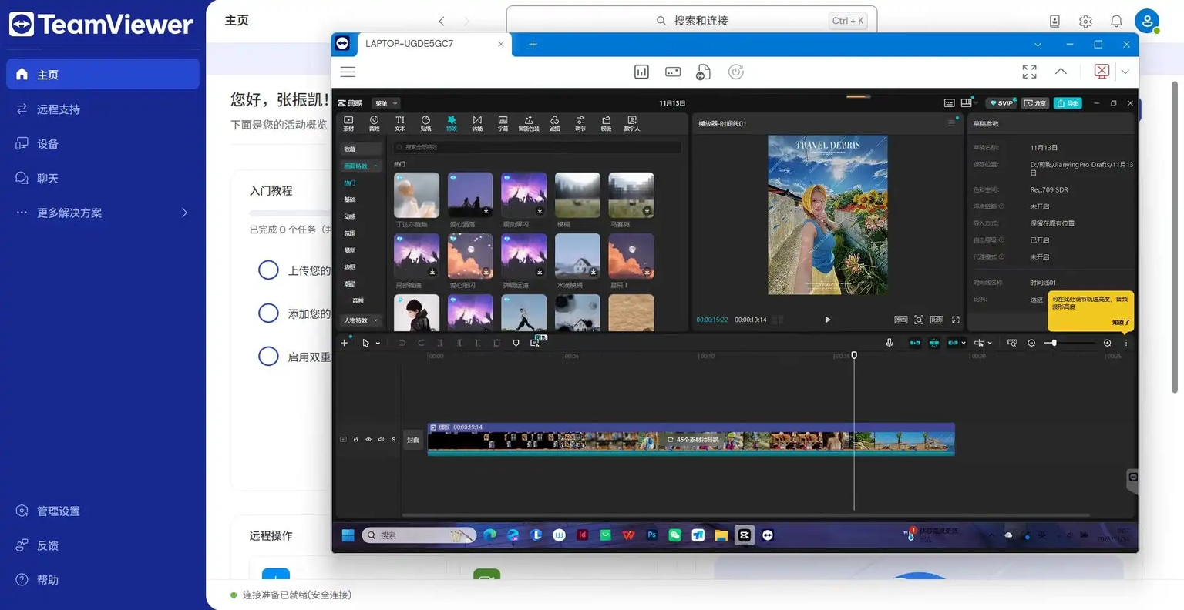Screen dimensions: 1184x610
Task: Expand the 人物特效 category
Action: point(361,320)
